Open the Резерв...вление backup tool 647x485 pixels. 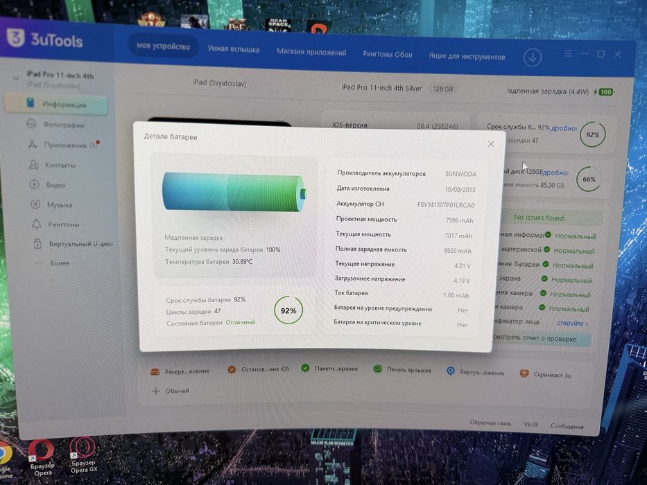coord(180,371)
